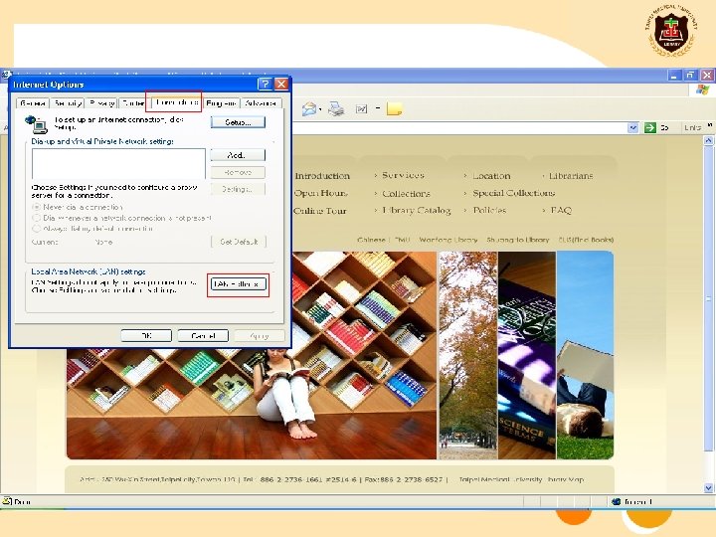
Task: Click the help question mark in Internet Options
Action: 265,84
